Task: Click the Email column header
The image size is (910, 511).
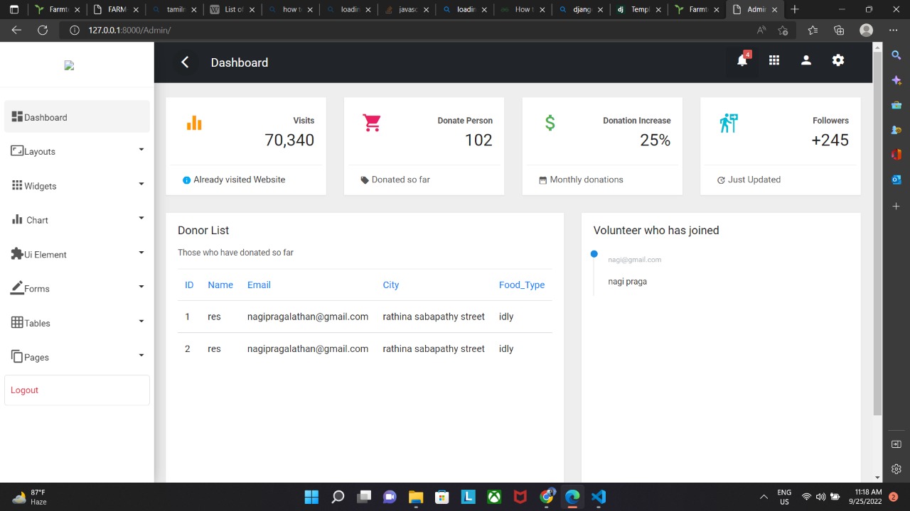Action: point(259,285)
